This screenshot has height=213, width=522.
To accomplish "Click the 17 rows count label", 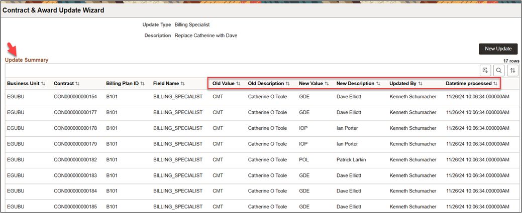I will coord(511,61).
